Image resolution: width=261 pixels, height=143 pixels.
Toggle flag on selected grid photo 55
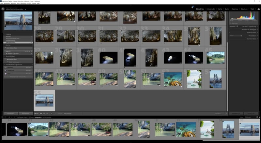tap(36, 95)
